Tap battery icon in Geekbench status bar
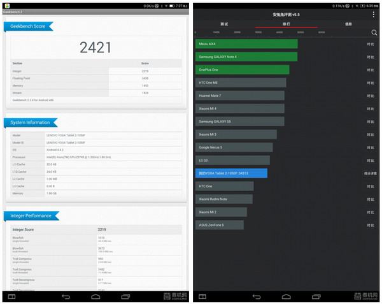382x304 pixels. click(172, 6)
